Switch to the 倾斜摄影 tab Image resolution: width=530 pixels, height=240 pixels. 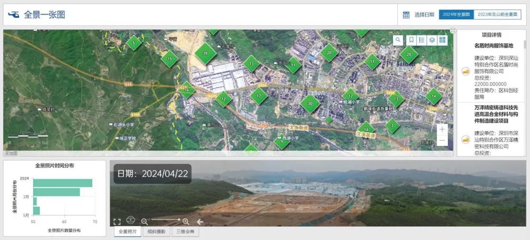[x=156, y=232]
